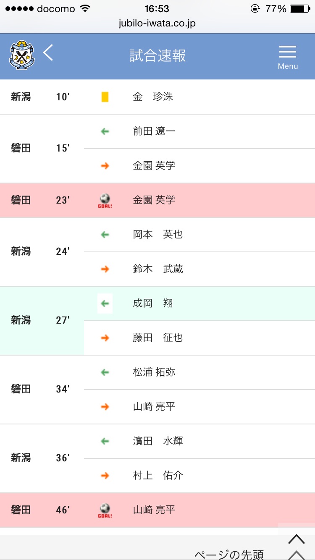Click the GOAL ball icon at 46'
Viewport: 315px width, 560px height.
coord(105,510)
